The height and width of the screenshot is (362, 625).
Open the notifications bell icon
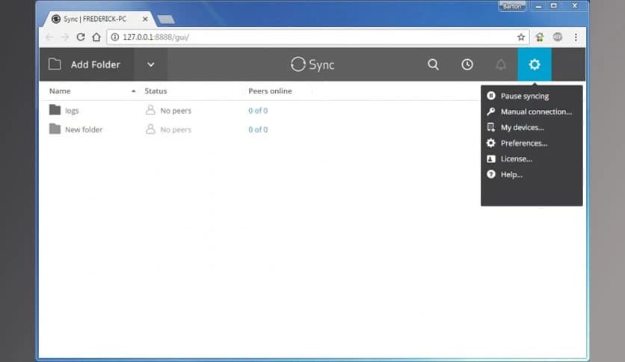pos(501,64)
